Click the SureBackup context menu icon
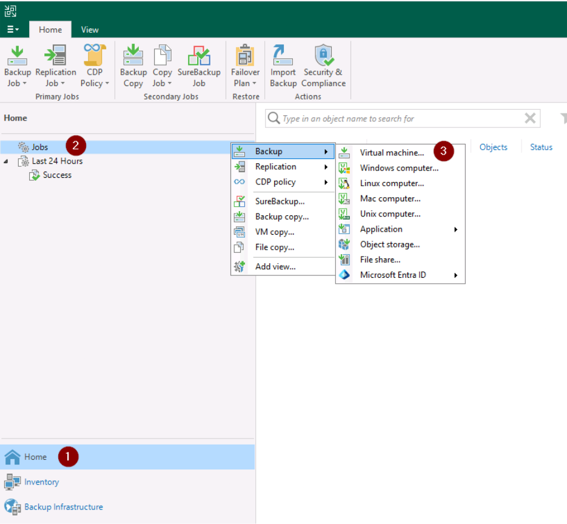 point(240,201)
